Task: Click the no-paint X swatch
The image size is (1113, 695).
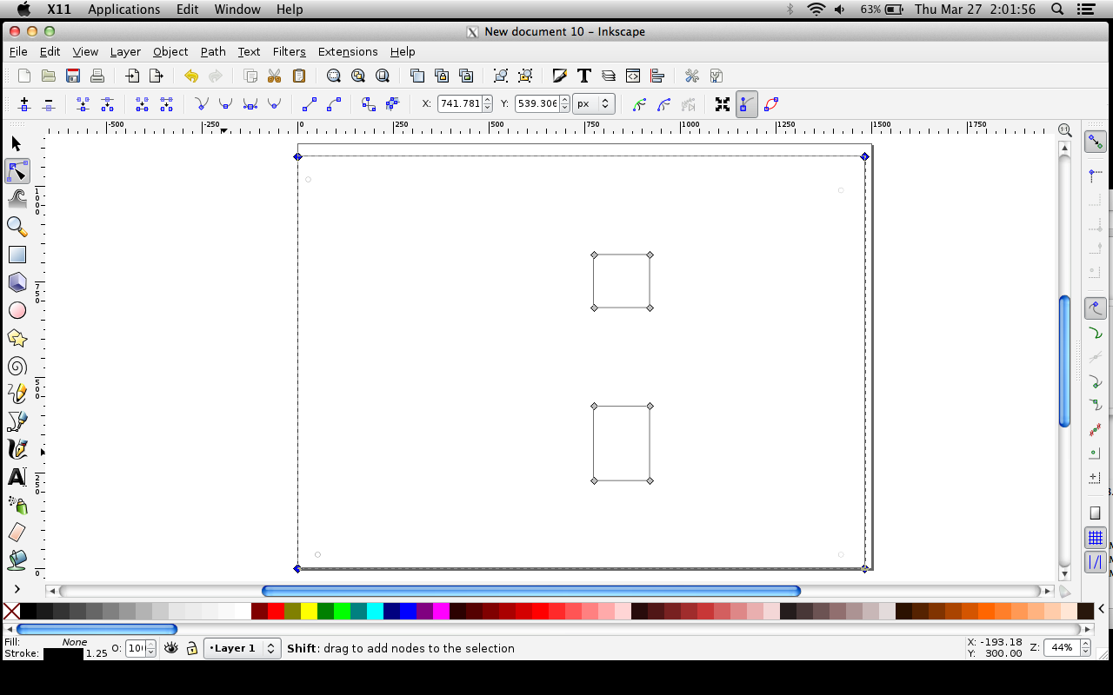Action: coord(11,611)
